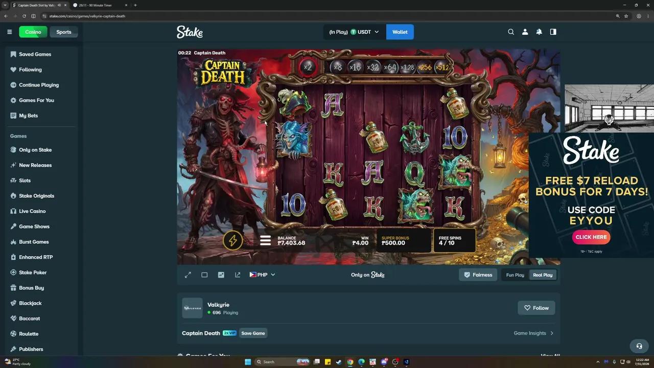Image resolution: width=654 pixels, height=368 pixels.
Task: Show hidden system tray icons
Action: click(x=598, y=362)
